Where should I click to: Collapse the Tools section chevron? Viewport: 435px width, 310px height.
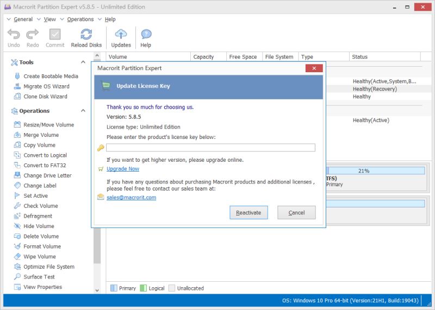click(83, 62)
